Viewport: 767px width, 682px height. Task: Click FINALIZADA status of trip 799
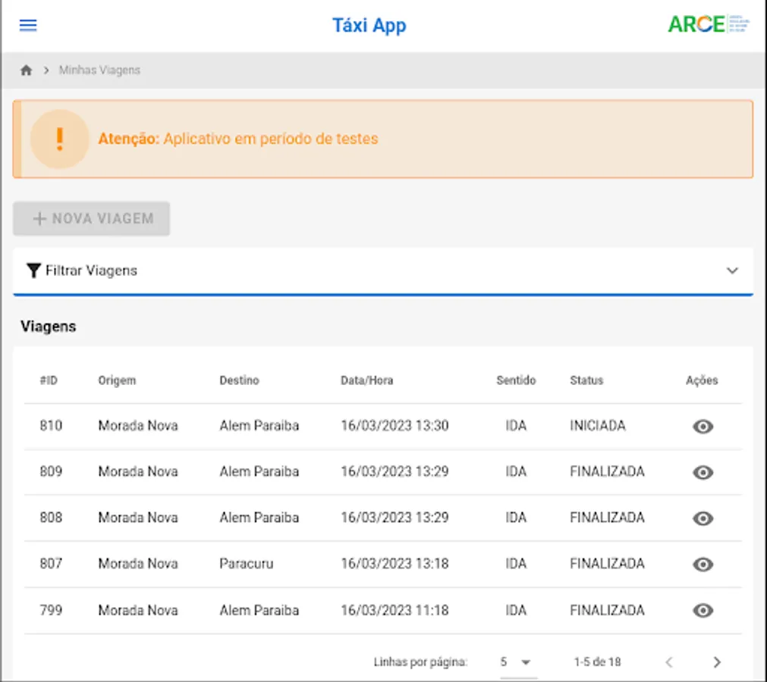pos(607,610)
